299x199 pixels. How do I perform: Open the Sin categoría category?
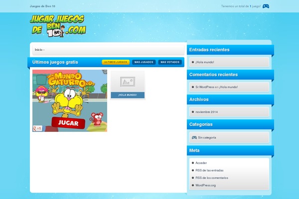click(x=207, y=137)
